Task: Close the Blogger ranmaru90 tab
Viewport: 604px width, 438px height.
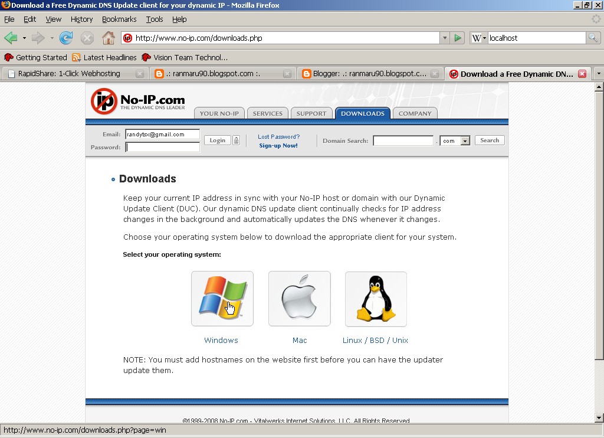Action: (x=435, y=74)
